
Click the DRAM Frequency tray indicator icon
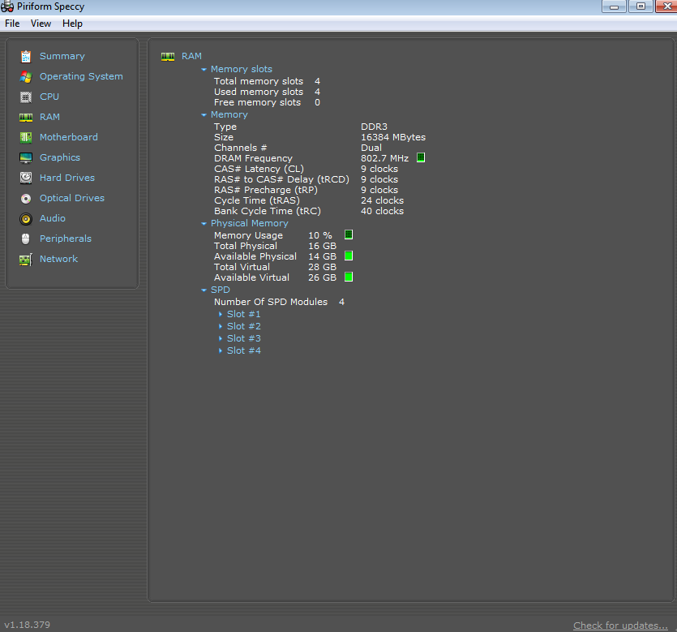pyautogui.click(x=421, y=157)
